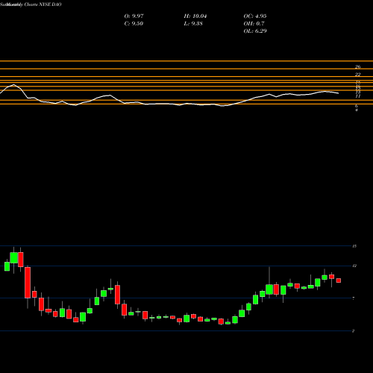
Task: Click the '26' upper axis label
Action: pos(357,67)
